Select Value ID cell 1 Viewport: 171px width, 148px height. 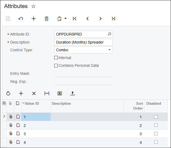point(36,117)
